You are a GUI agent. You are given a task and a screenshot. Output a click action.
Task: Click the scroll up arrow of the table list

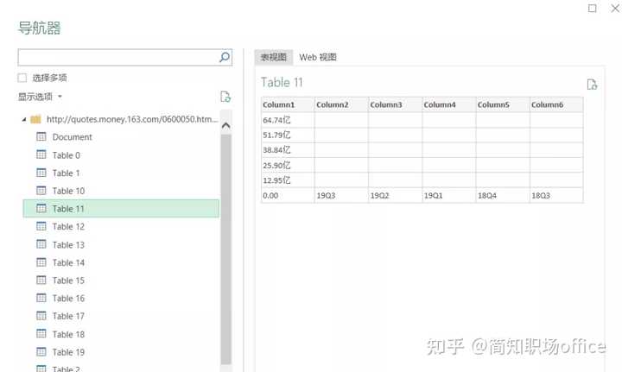226,126
